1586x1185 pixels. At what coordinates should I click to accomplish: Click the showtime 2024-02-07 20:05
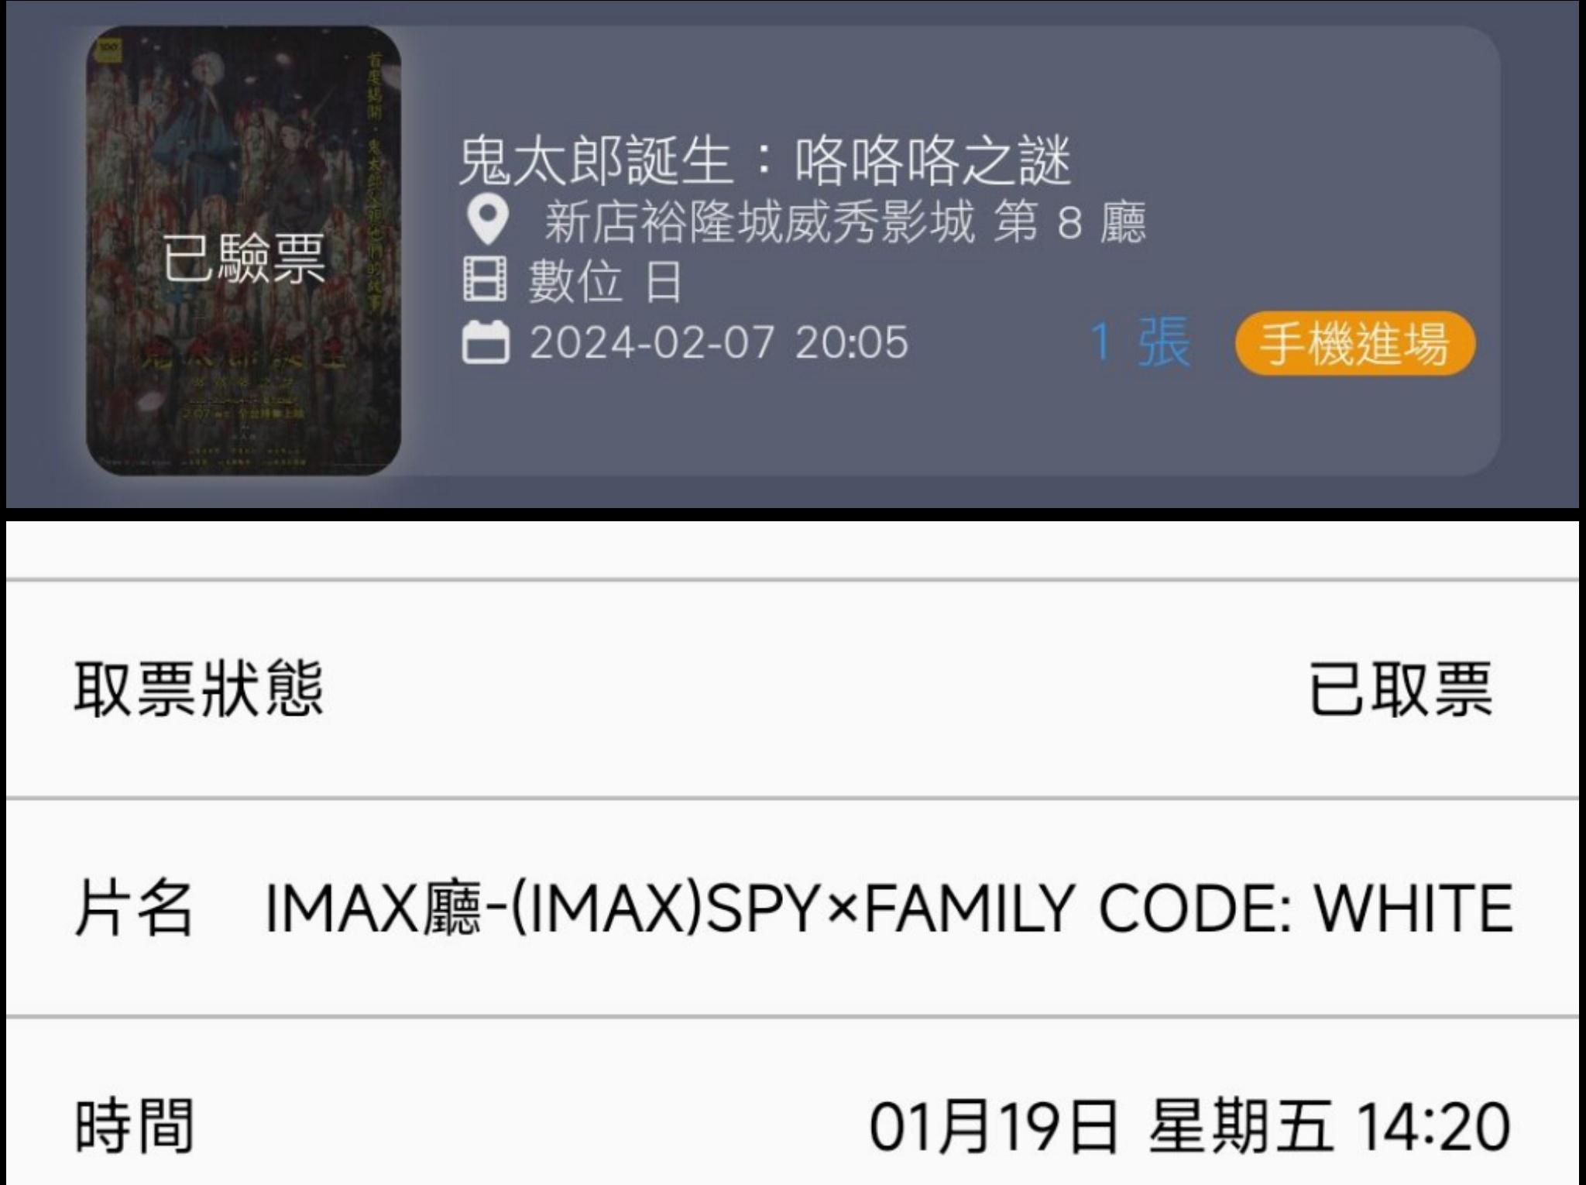tap(719, 342)
